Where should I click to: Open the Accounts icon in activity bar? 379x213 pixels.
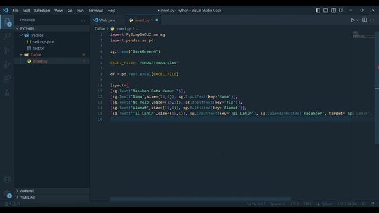[x=7, y=179]
